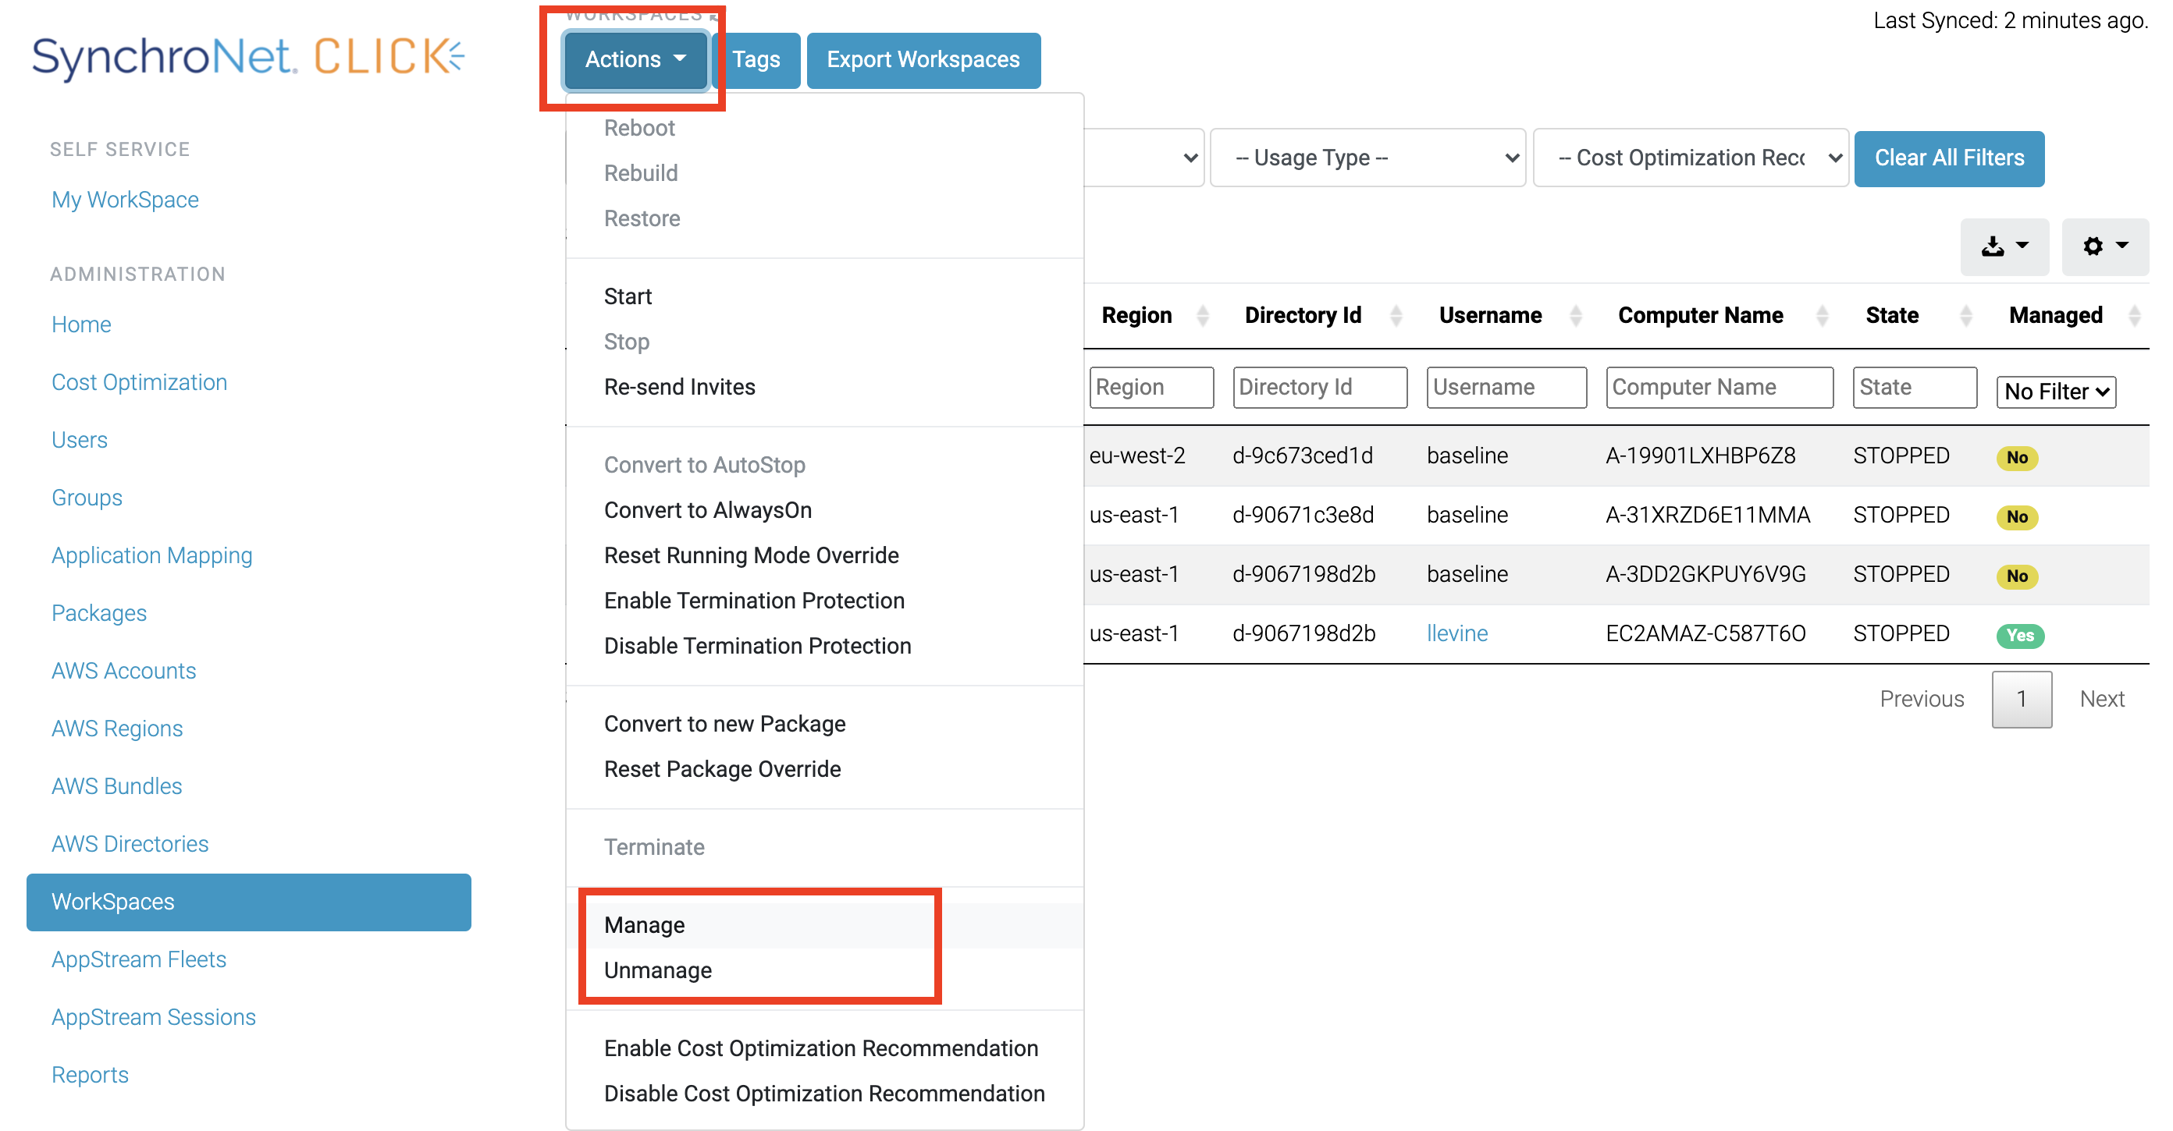Viewport: 2173px width, 1131px height.
Task: Focus the Computer Name filter field
Action: (x=1720, y=387)
